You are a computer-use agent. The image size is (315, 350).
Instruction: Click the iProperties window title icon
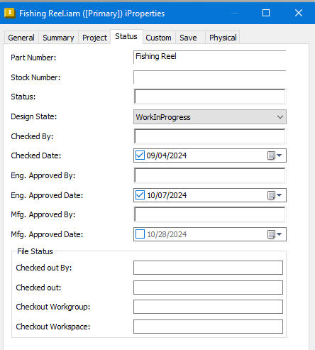(x=10, y=13)
